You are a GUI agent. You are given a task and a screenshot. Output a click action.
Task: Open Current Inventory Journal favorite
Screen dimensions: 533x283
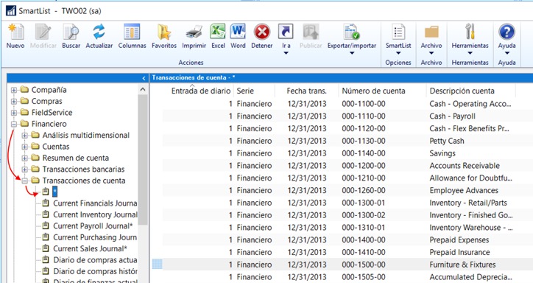pyautogui.click(x=95, y=214)
